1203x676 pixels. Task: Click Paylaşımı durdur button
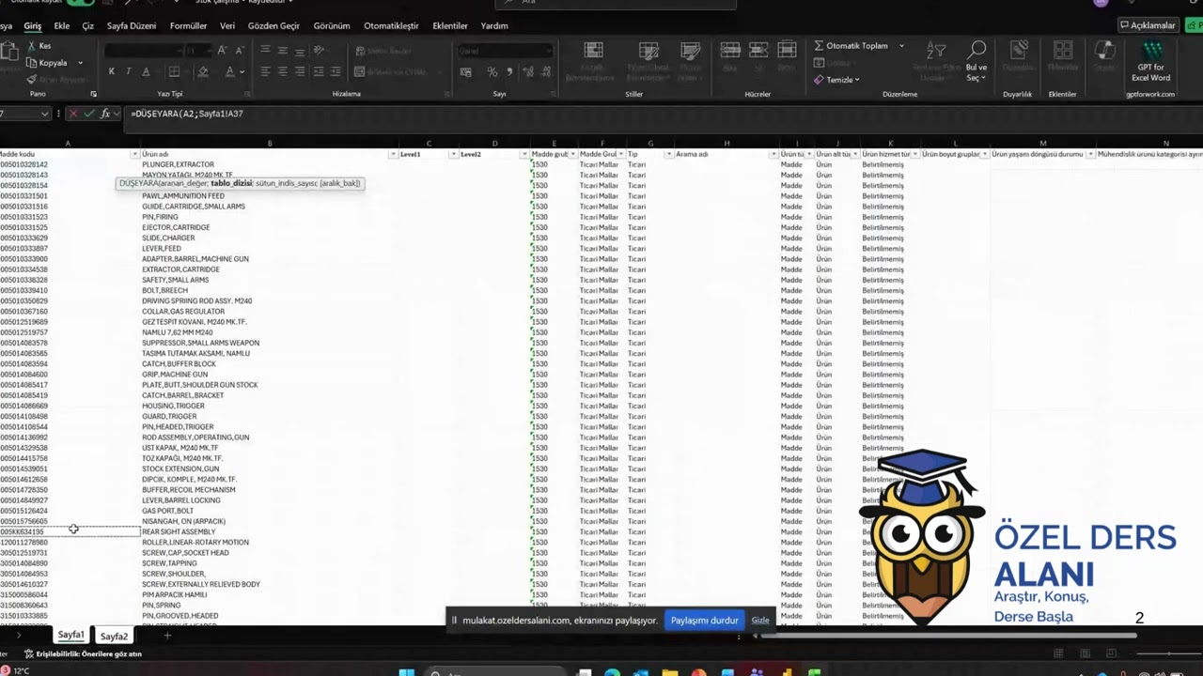704,620
